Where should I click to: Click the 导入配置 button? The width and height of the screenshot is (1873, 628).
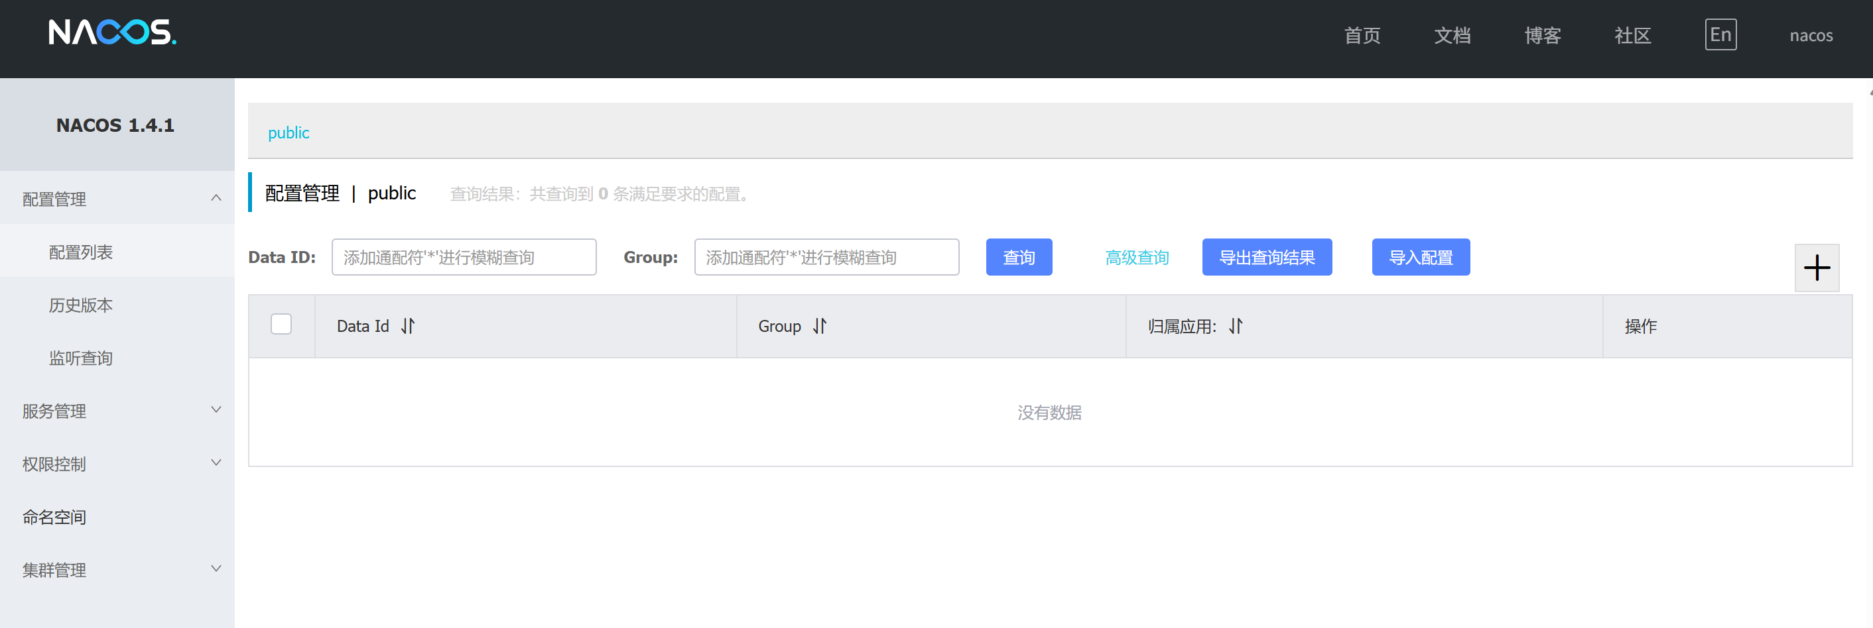(x=1421, y=257)
